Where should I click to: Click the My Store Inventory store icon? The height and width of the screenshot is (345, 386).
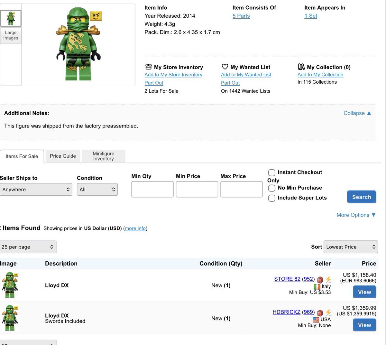(148, 67)
